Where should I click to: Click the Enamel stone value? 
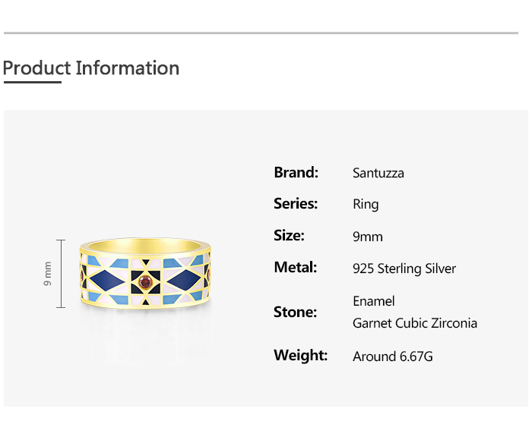(374, 301)
